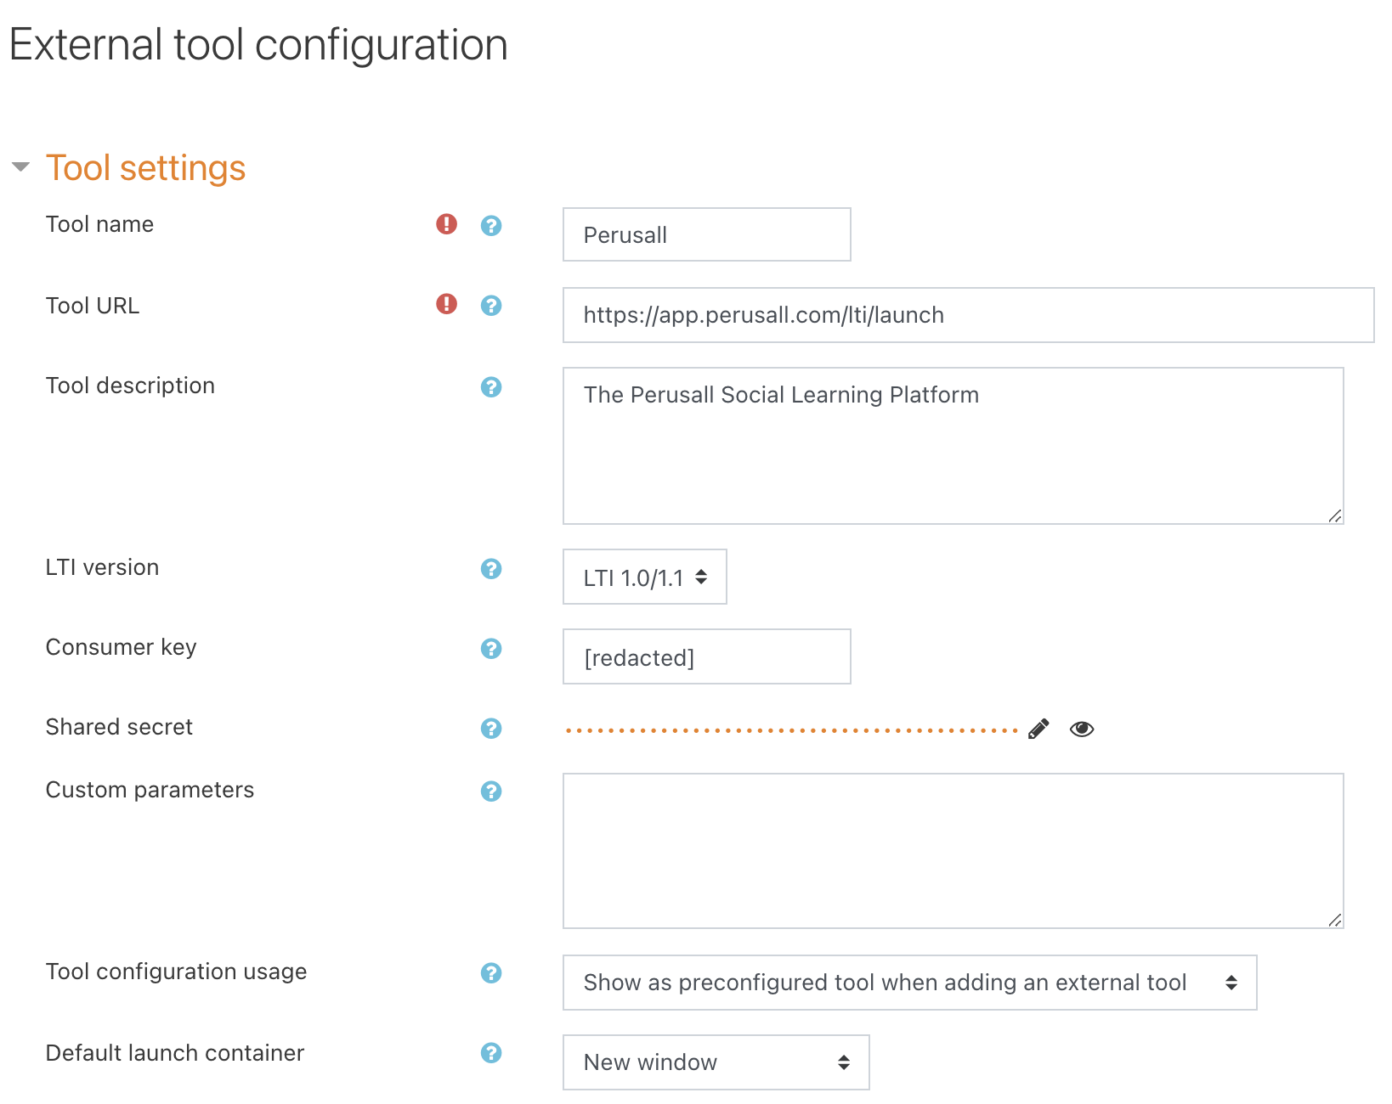Click into the Custom parameters textarea
1392x1104 pixels.
(x=953, y=851)
